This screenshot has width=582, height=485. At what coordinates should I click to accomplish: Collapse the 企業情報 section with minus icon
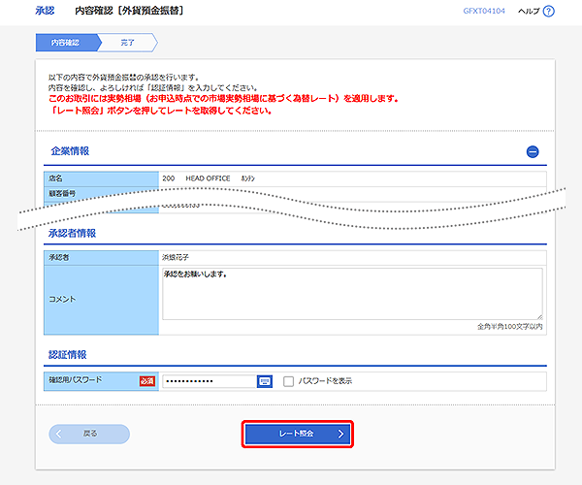point(533,151)
